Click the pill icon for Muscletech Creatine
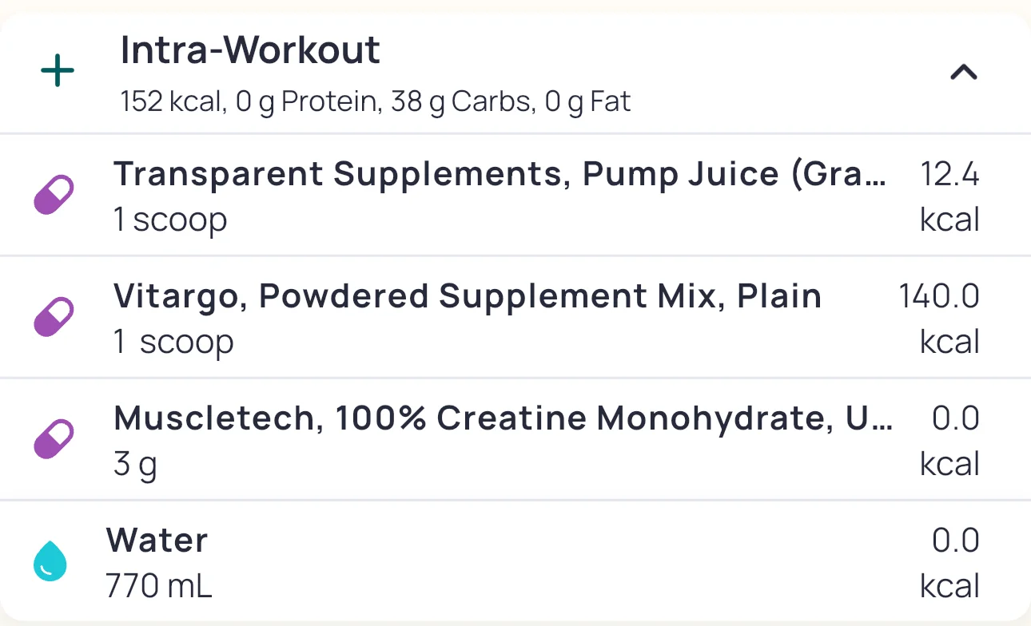1031x626 pixels. 54,439
